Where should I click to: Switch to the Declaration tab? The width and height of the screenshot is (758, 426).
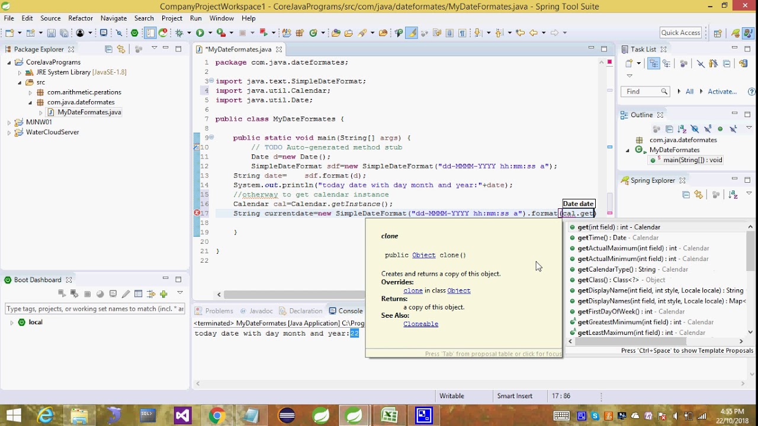coord(300,311)
